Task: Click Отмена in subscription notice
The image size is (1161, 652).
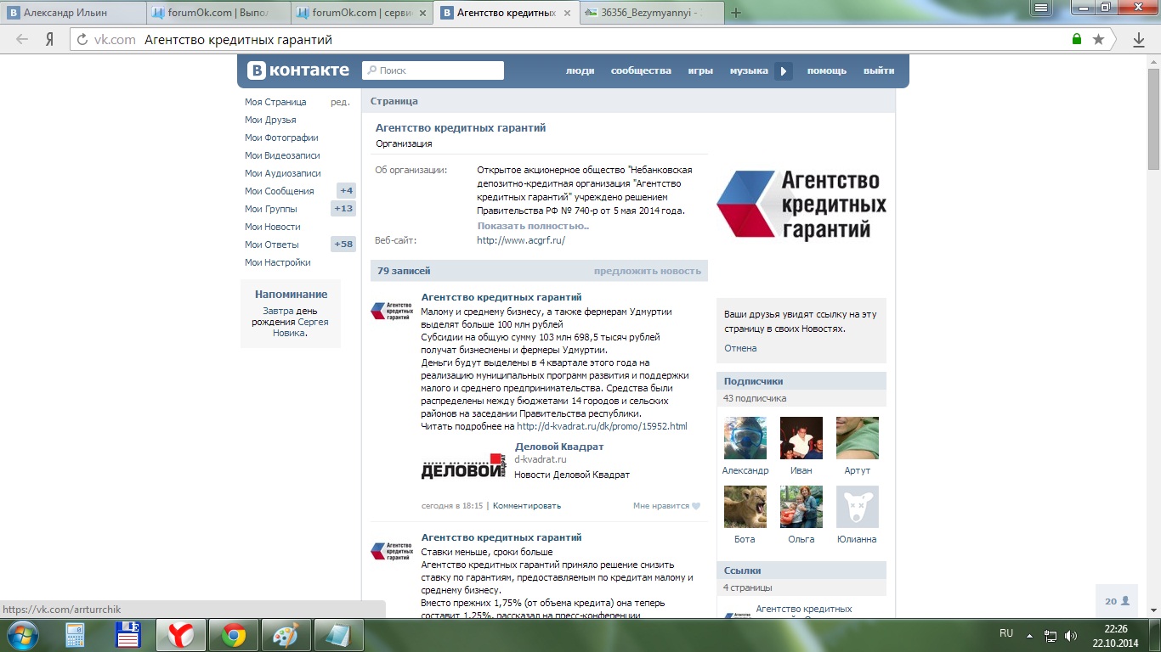Action: [x=740, y=348]
